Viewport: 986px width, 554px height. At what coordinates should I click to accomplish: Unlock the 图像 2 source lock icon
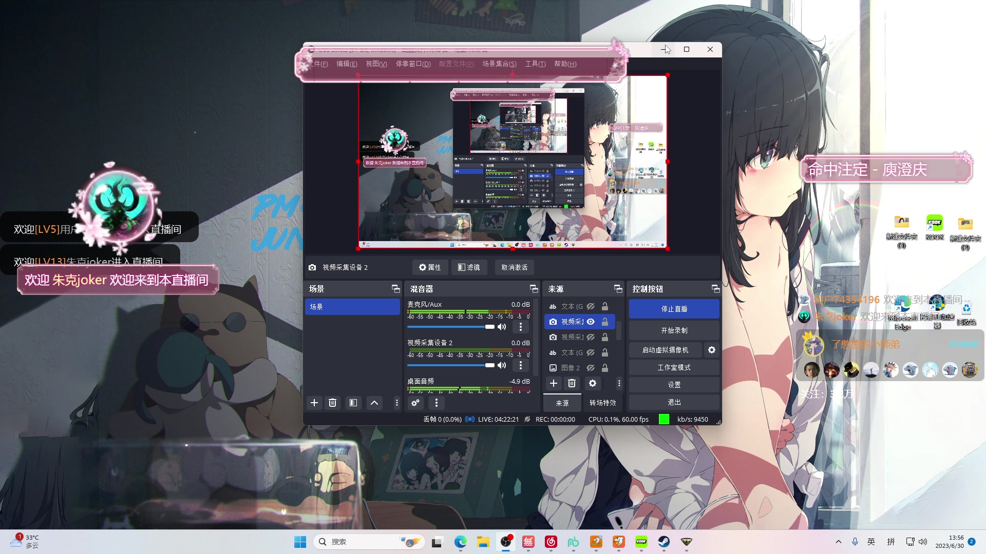point(605,368)
